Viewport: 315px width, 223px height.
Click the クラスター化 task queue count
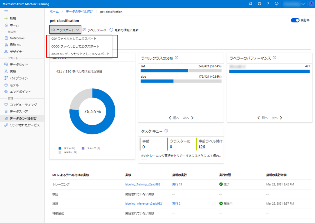pyautogui.click(x=171, y=147)
